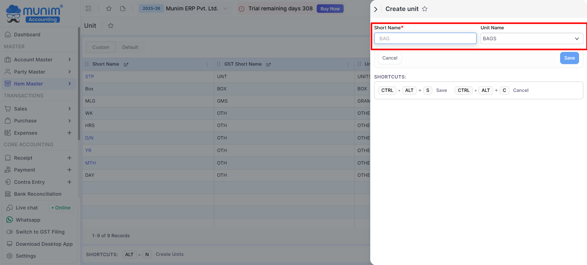
Task: Expand the company selector dropdown
Action: 225,9
